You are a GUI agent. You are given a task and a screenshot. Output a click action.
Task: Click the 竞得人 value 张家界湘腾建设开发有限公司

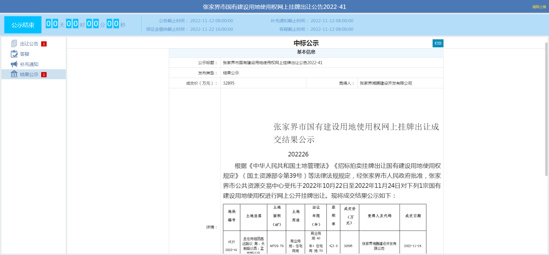click(x=386, y=83)
